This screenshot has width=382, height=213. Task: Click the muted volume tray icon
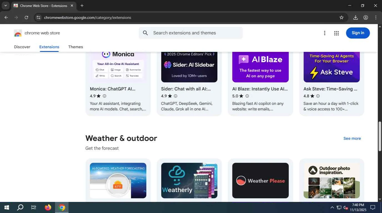pos(346,207)
